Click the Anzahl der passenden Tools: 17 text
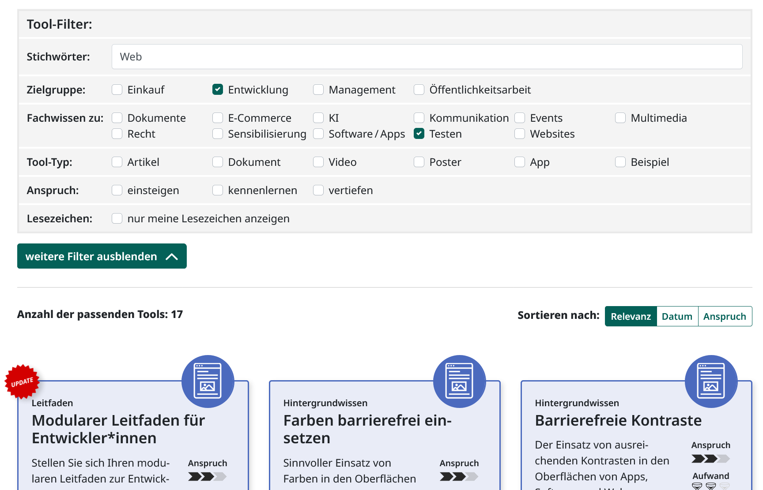Viewport: 763px width, 490px height. pos(100,314)
